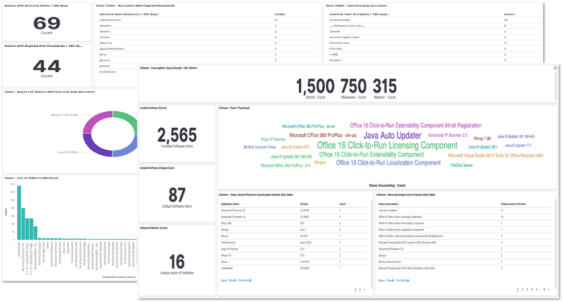This screenshot has height=302, width=563.
Task: Go to page 2 of questionable software table
Action: click(x=360, y=289)
